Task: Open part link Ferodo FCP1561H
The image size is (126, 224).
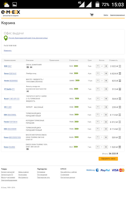Action: [10, 122]
